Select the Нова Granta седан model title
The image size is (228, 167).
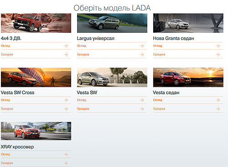[x=174, y=38]
